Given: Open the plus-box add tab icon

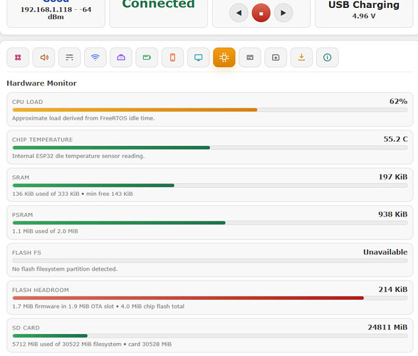Looking at the screenshot, I should (276, 57).
